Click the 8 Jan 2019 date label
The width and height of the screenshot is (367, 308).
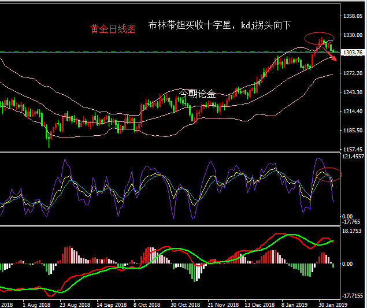pyautogui.click(x=295, y=305)
